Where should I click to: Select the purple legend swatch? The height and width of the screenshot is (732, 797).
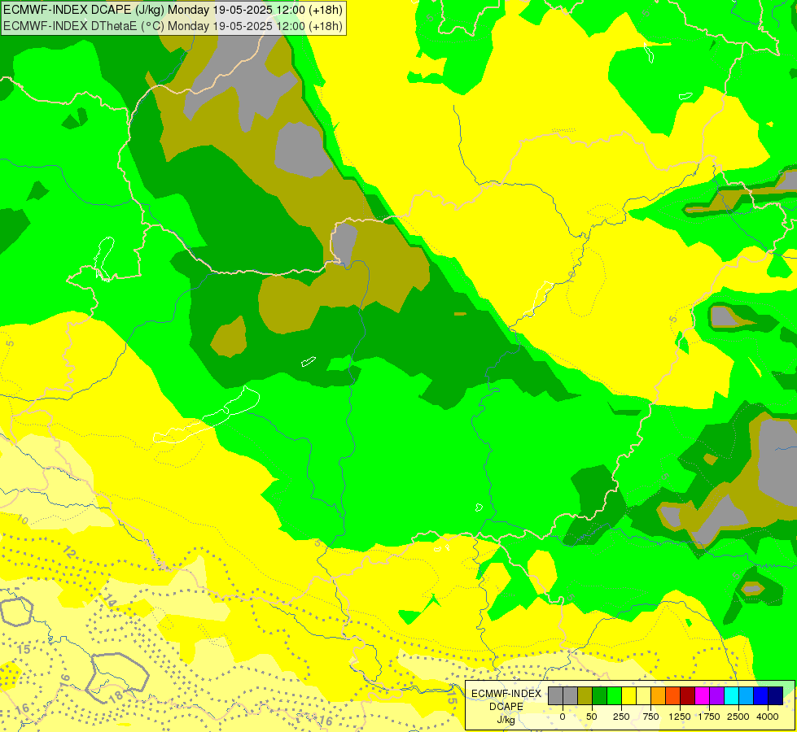(x=716, y=696)
